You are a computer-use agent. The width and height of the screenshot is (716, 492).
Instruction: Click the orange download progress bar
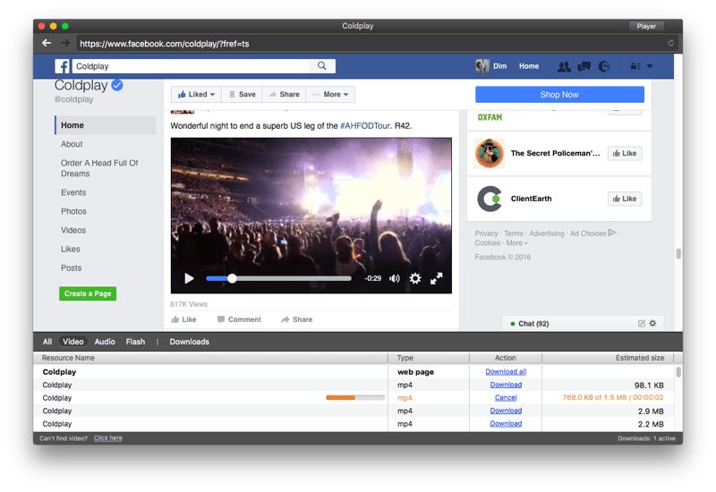[355, 397]
